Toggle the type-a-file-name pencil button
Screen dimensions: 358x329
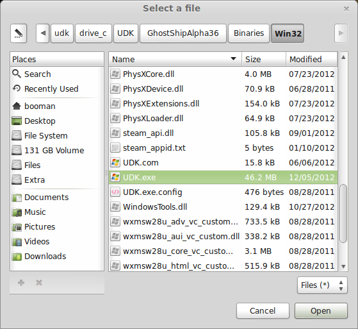[x=19, y=33]
